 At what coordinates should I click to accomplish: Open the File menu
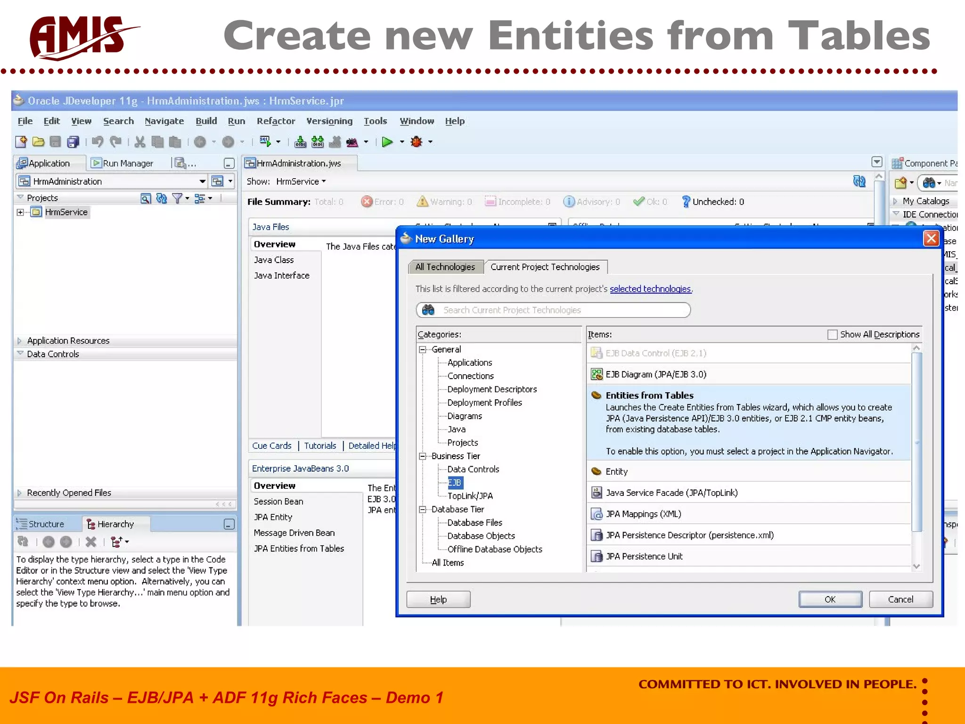(25, 121)
